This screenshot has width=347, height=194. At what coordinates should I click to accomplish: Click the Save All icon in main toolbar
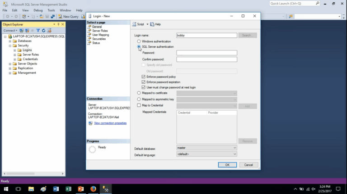[x=53, y=17]
